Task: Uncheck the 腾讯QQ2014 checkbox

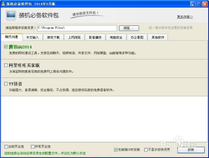Action: (x=6, y=47)
